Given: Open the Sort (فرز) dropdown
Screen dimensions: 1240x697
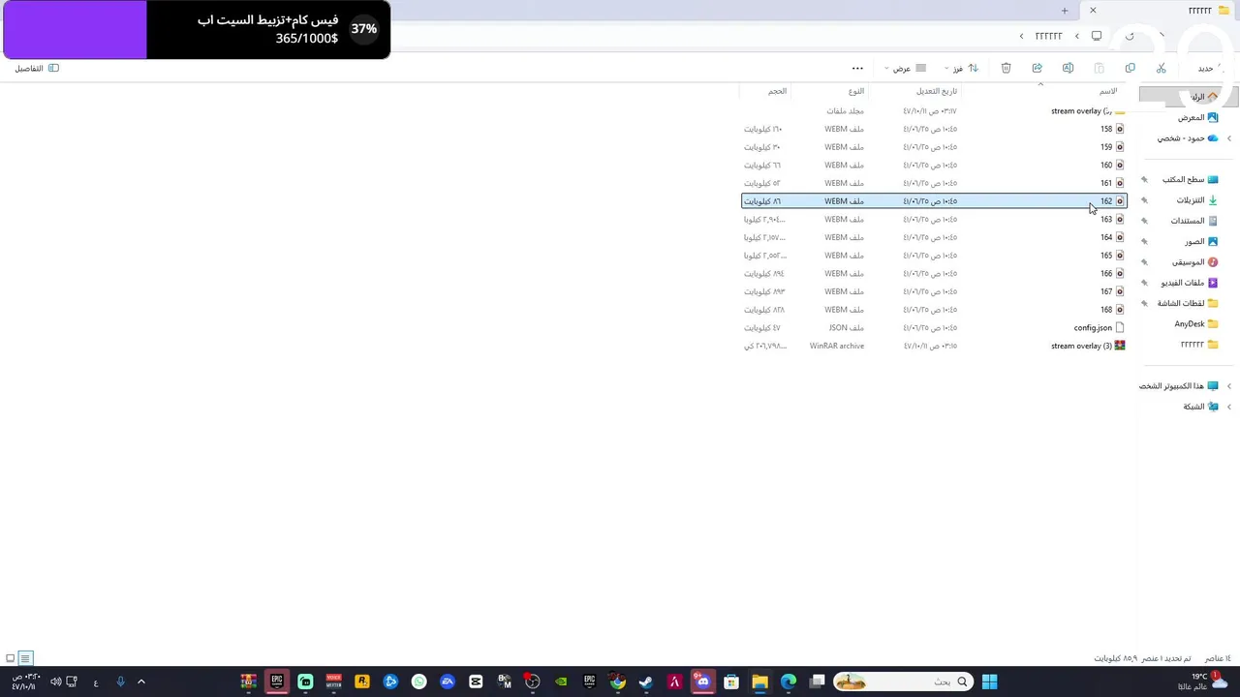Looking at the screenshot, I should [962, 68].
